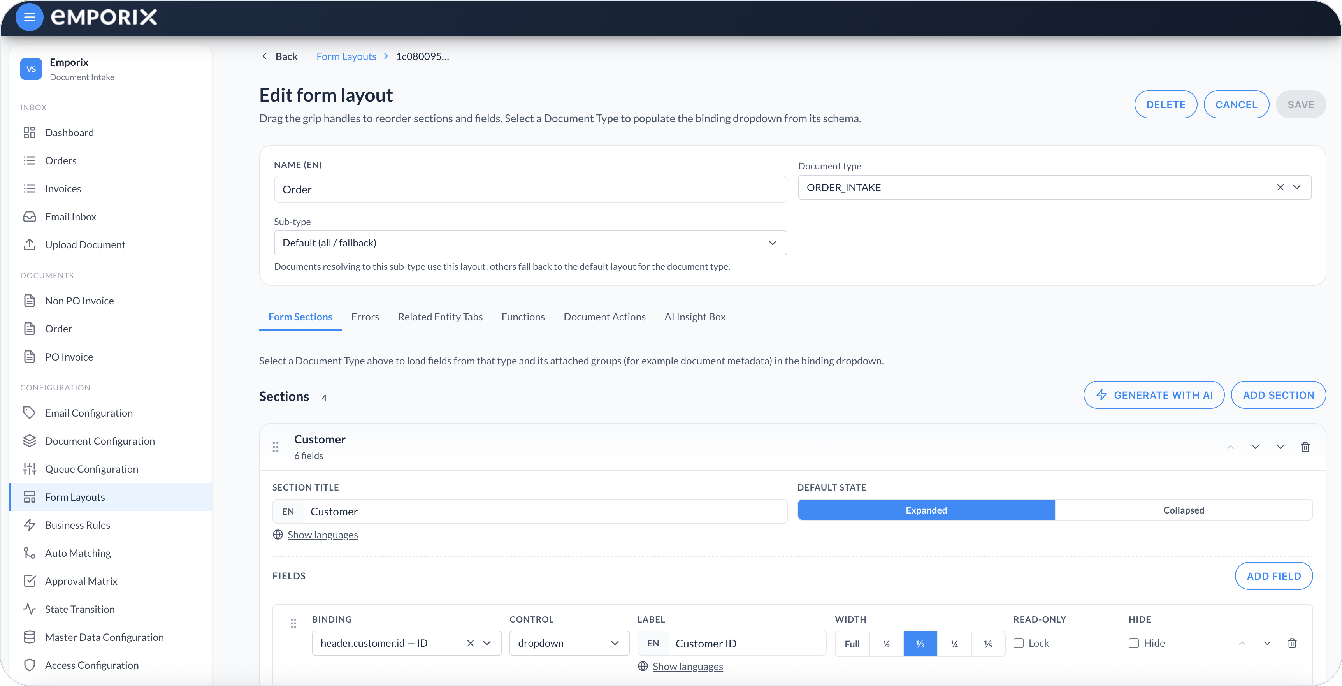
Task: Click the Master Data Configuration database icon
Action: (x=30, y=637)
